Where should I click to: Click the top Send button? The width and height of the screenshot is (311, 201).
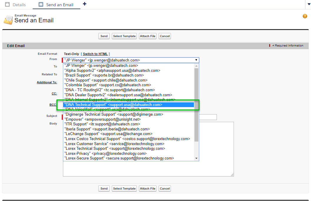pos(104,36)
